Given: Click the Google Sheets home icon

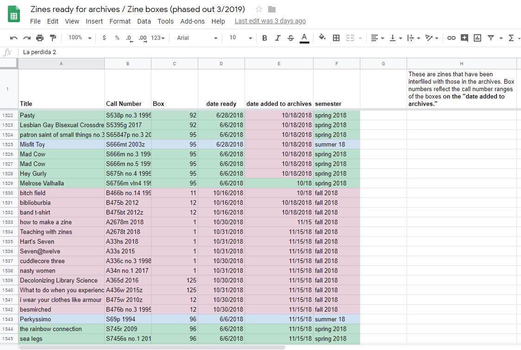Looking at the screenshot, I should (x=14, y=14).
